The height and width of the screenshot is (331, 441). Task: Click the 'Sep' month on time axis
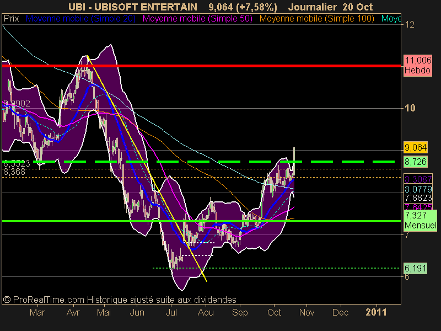coord(240,312)
